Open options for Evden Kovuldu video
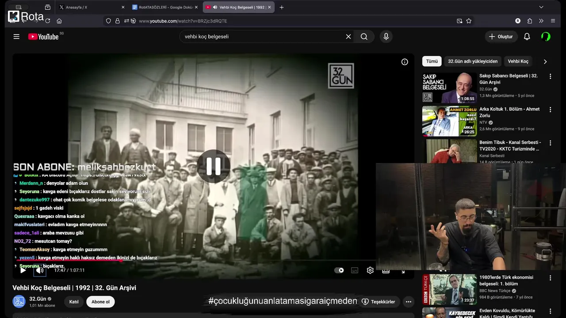The width and height of the screenshot is (566, 318). click(551, 311)
